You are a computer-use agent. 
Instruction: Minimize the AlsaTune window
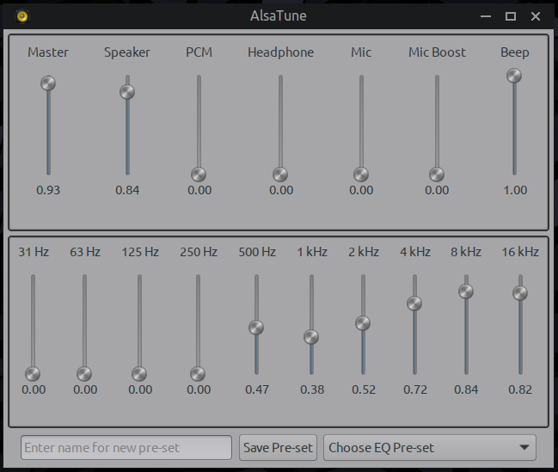[486, 16]
